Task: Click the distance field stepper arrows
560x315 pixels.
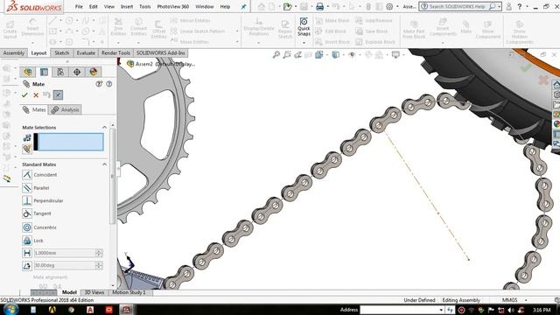Action: click(99, 253)
